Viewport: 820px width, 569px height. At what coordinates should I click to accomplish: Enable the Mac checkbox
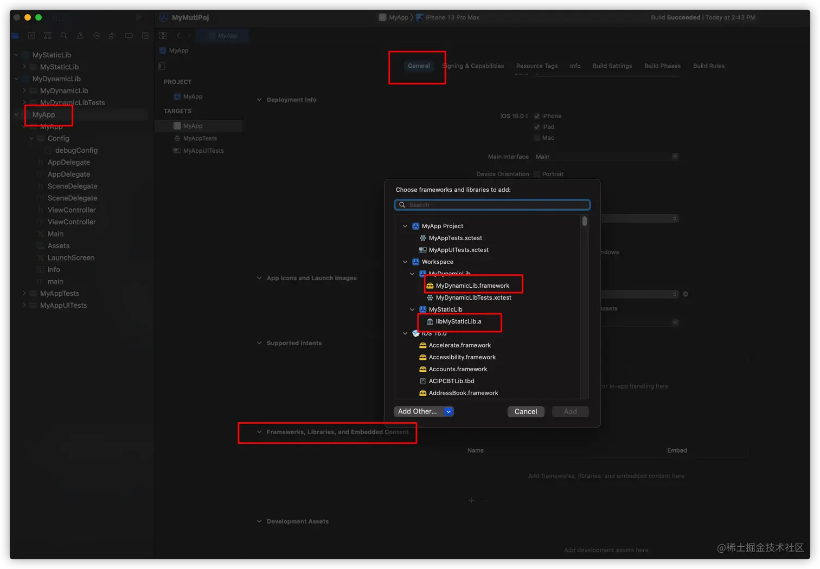click(537, 138)
